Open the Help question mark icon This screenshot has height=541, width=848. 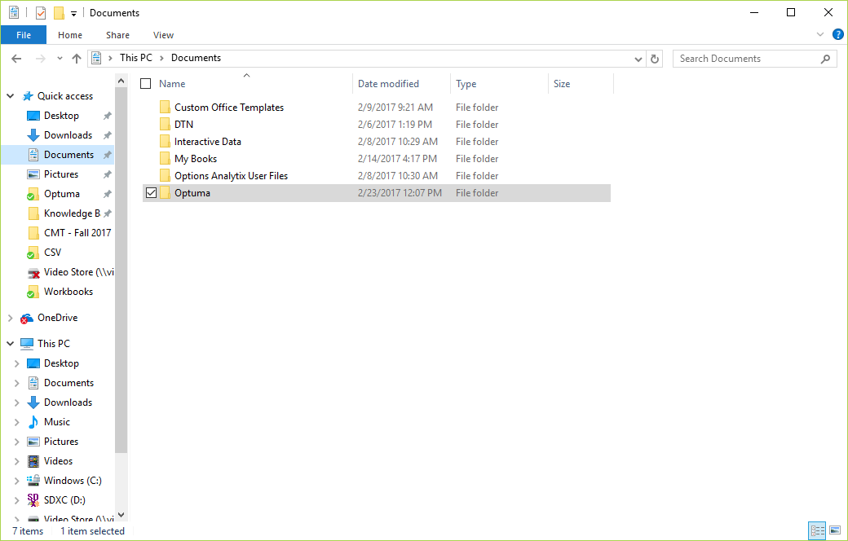coord(837,34)
